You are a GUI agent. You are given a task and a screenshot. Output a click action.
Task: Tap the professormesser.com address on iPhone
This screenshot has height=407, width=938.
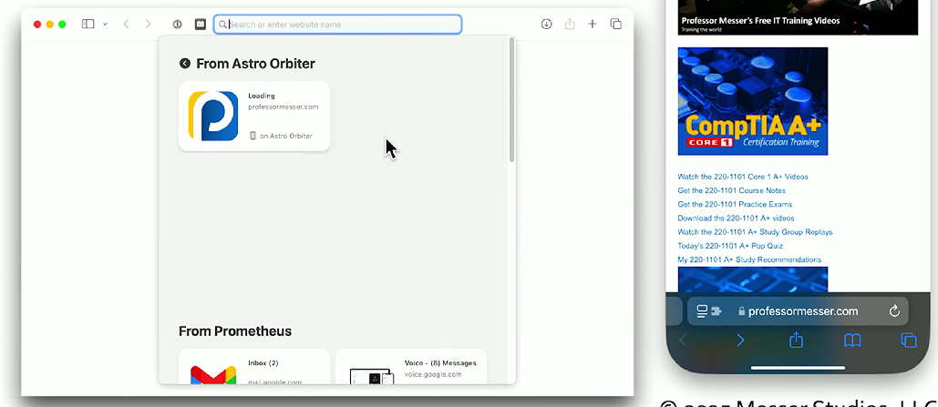(x=798, y=311)
